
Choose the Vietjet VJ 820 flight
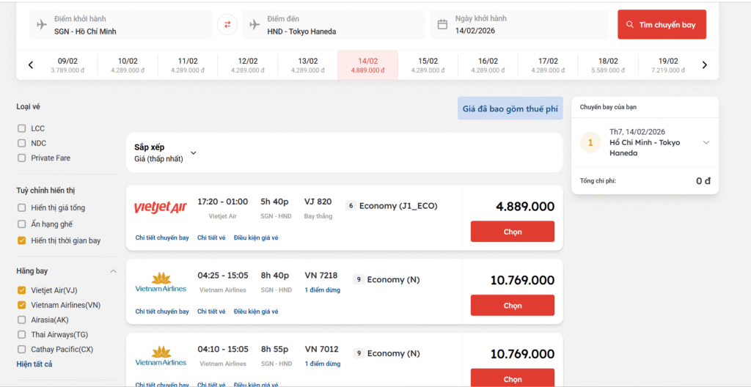(x=513, y=232)
